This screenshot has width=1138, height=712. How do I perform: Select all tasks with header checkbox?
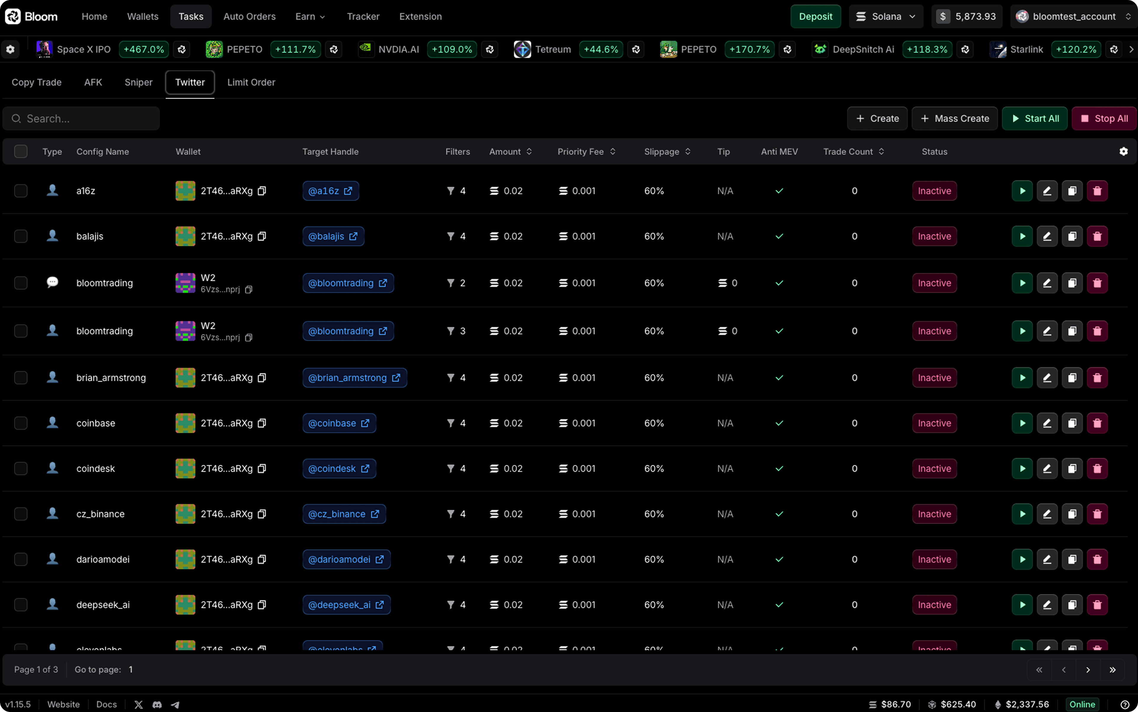coord(21,152)
